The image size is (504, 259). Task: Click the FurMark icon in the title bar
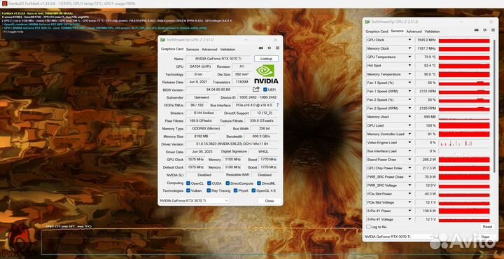pyautogui.click(x=4, y=3)
